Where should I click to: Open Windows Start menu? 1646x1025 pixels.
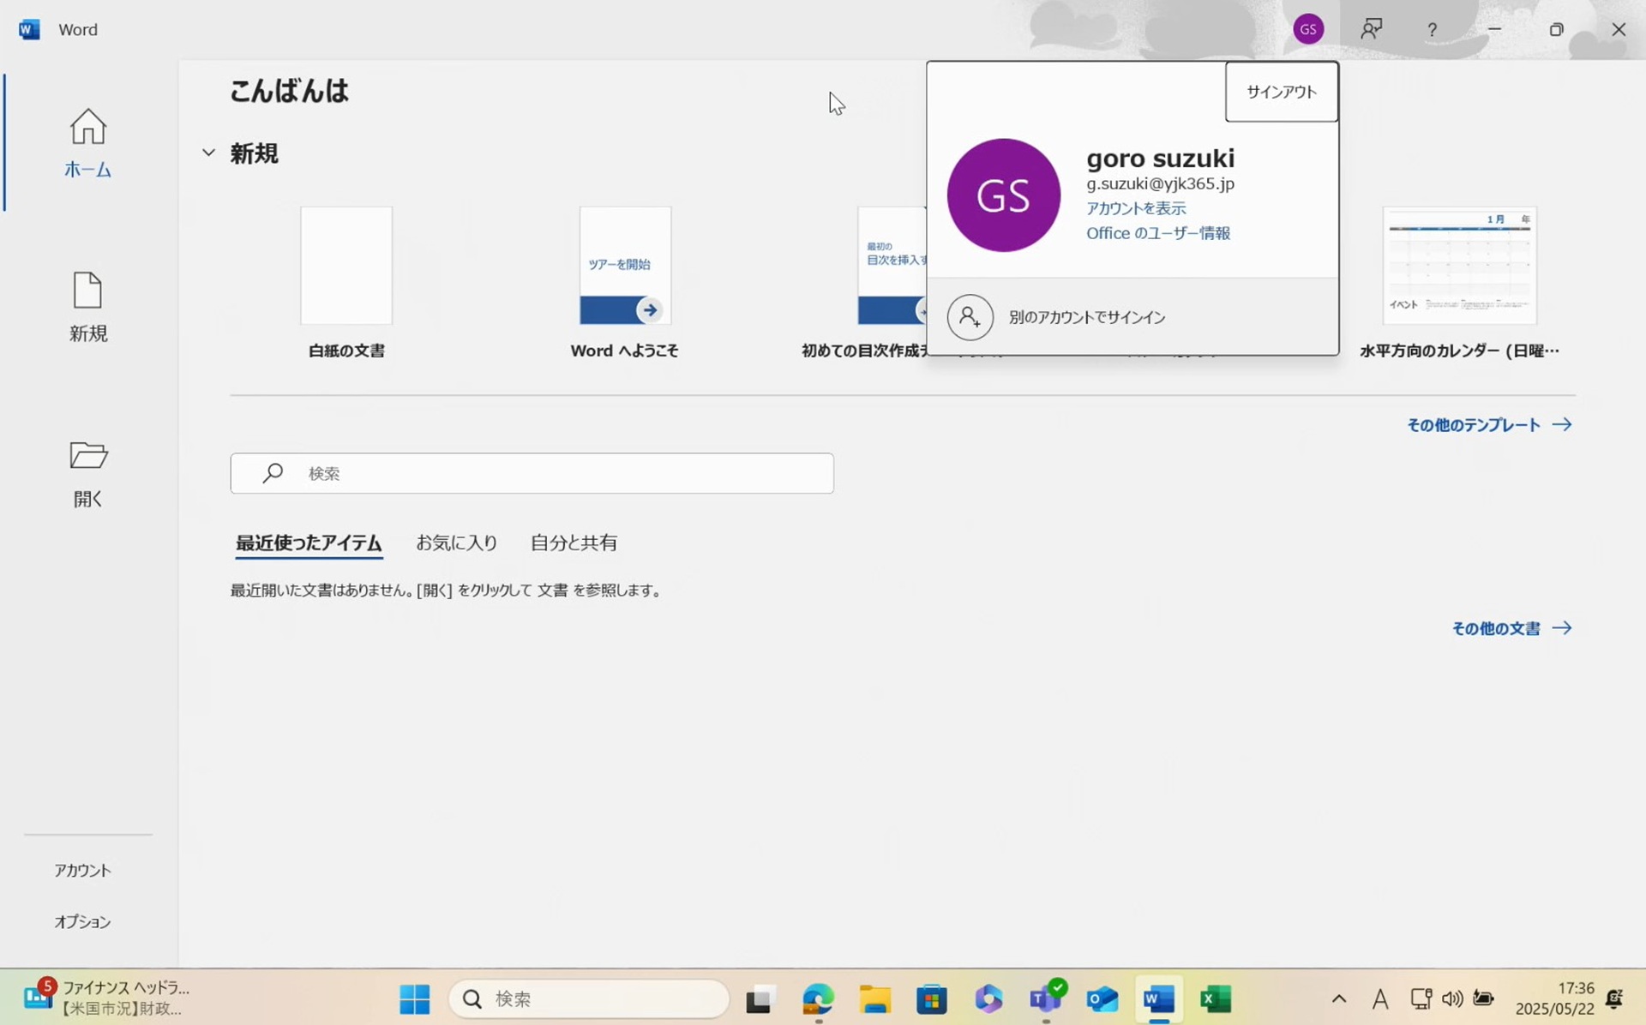click(415, 998)
